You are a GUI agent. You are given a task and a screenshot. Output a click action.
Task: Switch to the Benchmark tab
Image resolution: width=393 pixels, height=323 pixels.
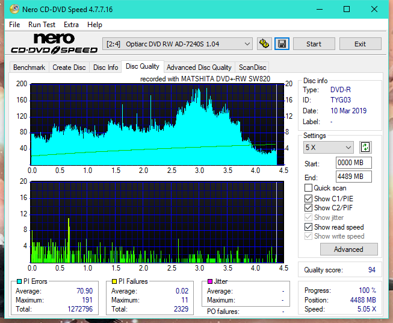click(x=29, y=67)
